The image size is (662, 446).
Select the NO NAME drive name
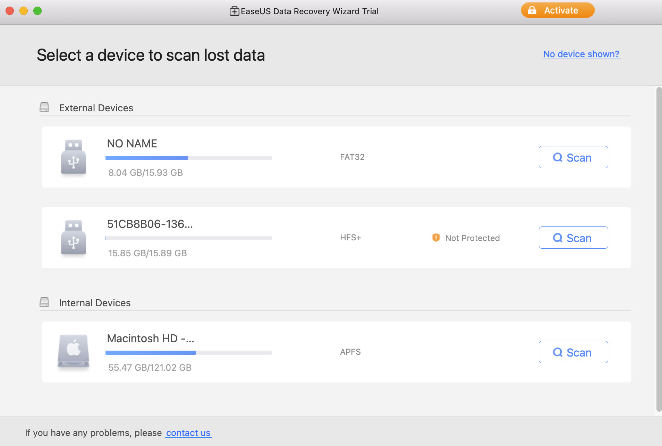pyautogui.click(x=132, y=144)
